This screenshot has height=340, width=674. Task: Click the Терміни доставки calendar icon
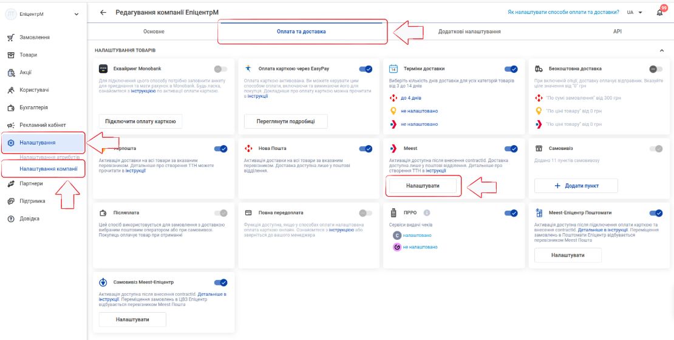pyautogui.click(x=393, y=69)
